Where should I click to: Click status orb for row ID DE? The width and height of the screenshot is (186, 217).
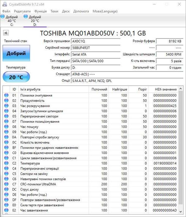click(7, 194)
